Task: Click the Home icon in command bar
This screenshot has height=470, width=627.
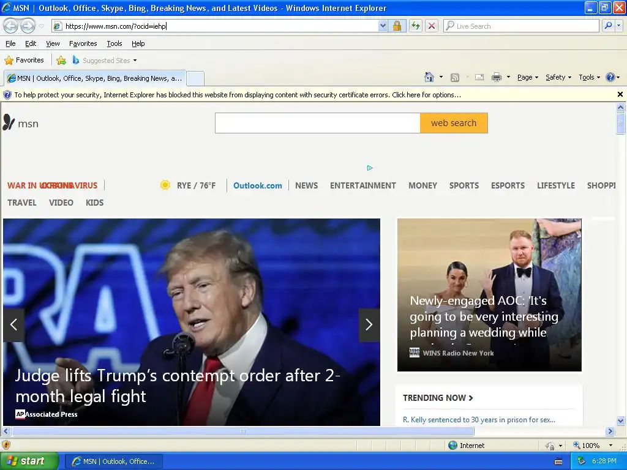Action: (x=429, y=77)
